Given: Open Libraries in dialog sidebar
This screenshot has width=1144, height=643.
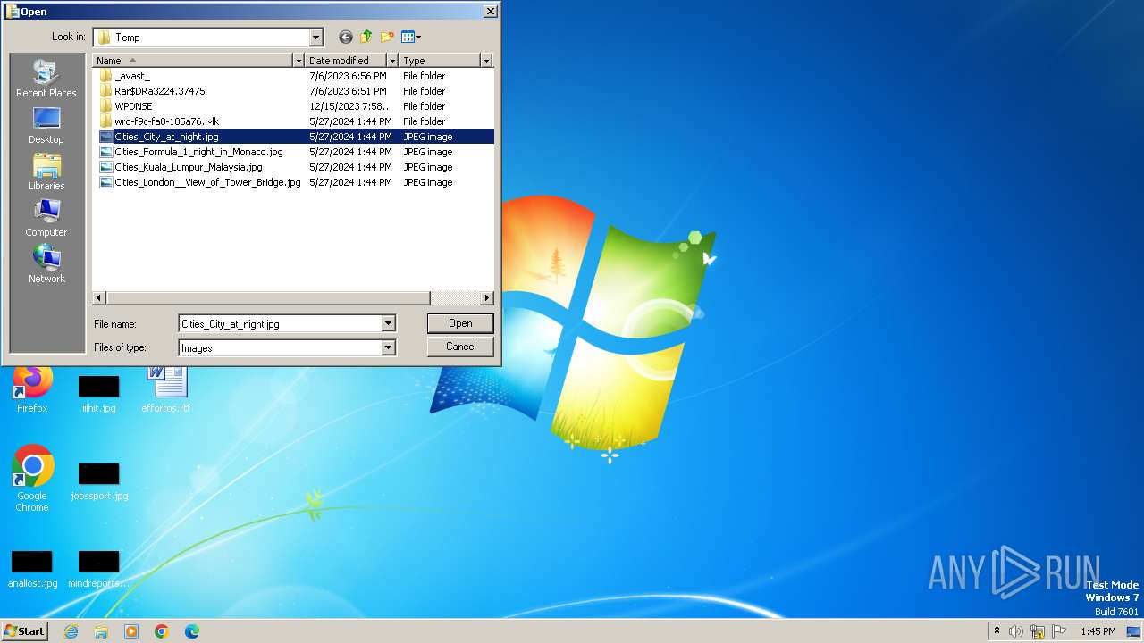Looking at the screenshot, I should [x=46, y=171].
